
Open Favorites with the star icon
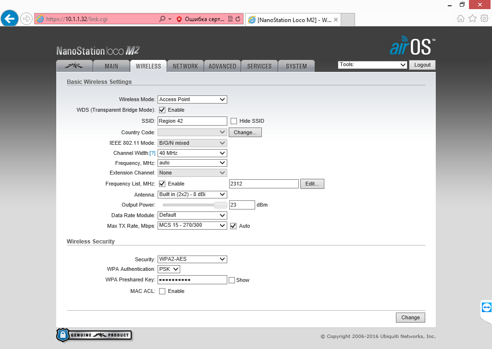point(473,19)
